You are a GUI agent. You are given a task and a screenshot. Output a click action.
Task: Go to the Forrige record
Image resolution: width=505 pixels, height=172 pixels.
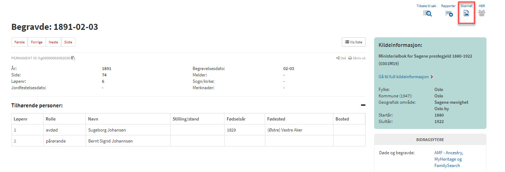pos(37,42)
